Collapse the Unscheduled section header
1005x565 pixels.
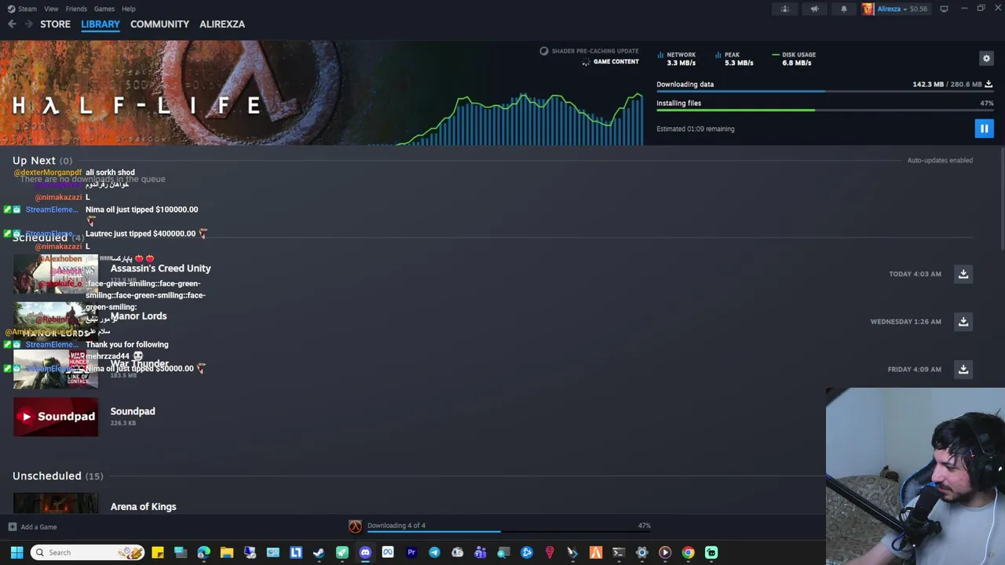click(57, 476)
